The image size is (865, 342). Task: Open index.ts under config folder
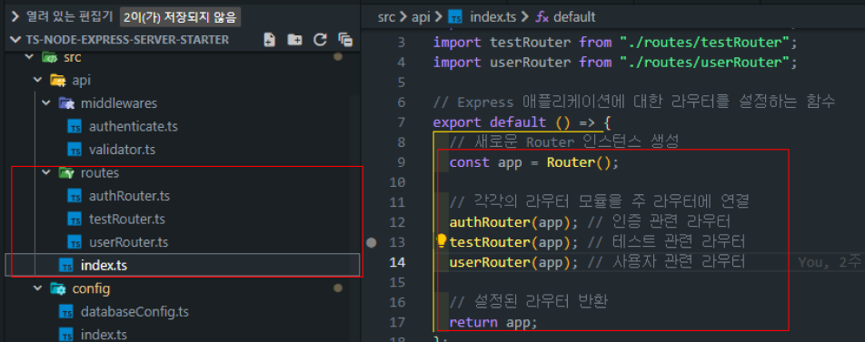pos(104,335)
